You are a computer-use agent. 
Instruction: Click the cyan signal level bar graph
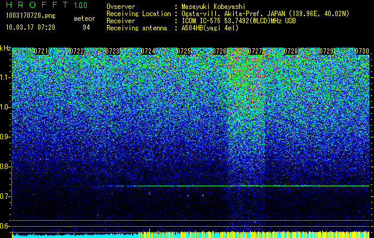(x=191, y=234)
